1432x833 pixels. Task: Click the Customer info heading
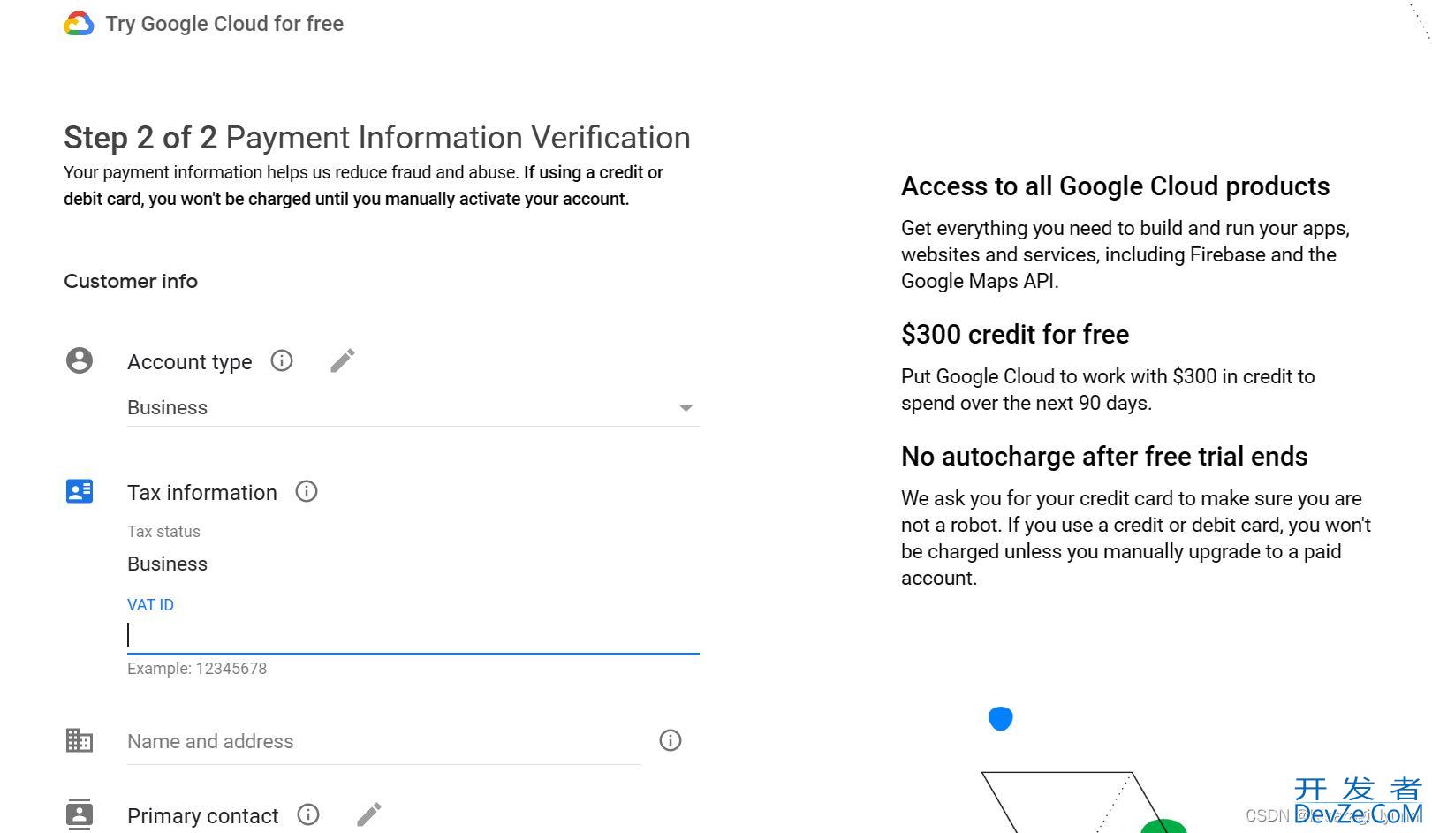pos(131,281)
